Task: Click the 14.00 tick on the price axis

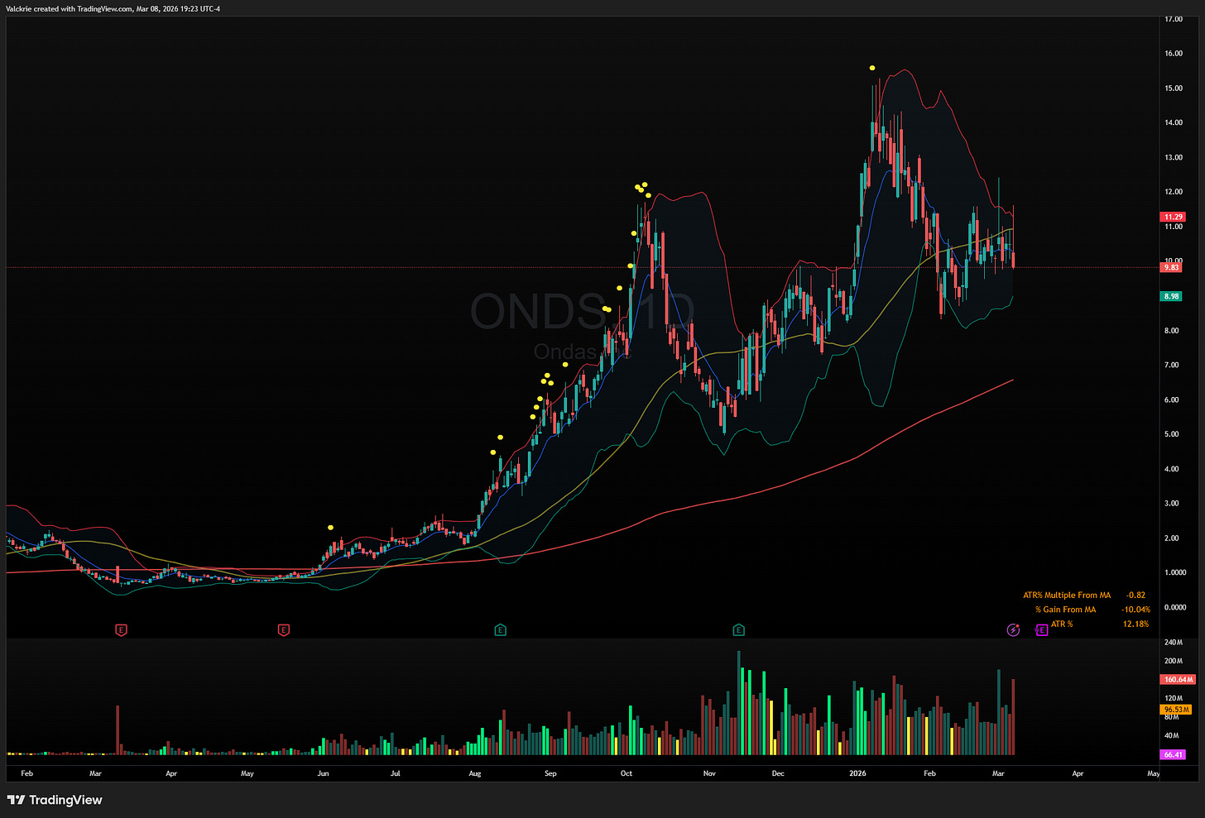Action: click(x=1173, y=122)
